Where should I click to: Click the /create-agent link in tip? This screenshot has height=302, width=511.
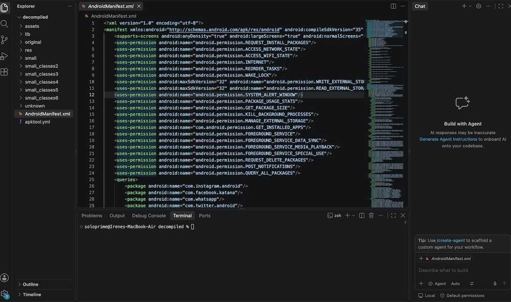point(451,240)
